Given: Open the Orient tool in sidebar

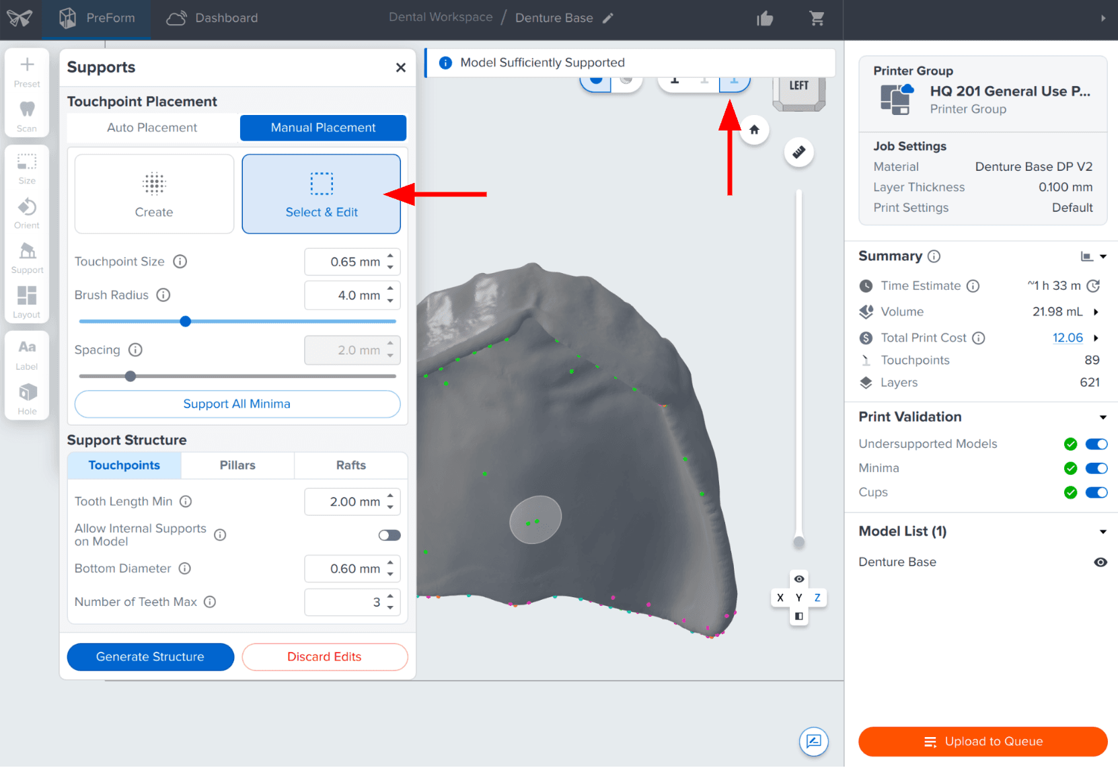Looking at the screenshot, I should tap(27, 213).
